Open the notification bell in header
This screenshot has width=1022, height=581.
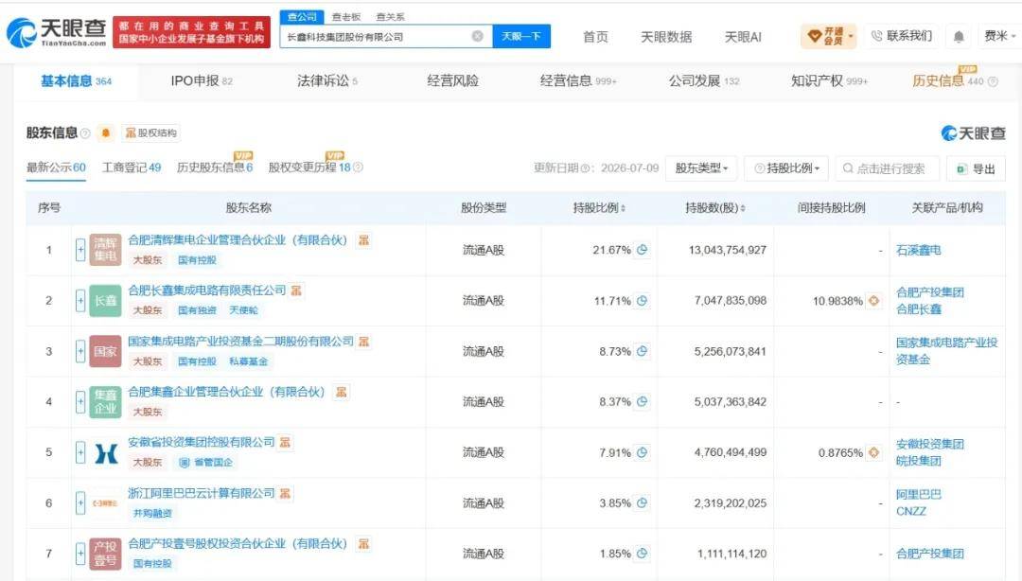[959, 37]
